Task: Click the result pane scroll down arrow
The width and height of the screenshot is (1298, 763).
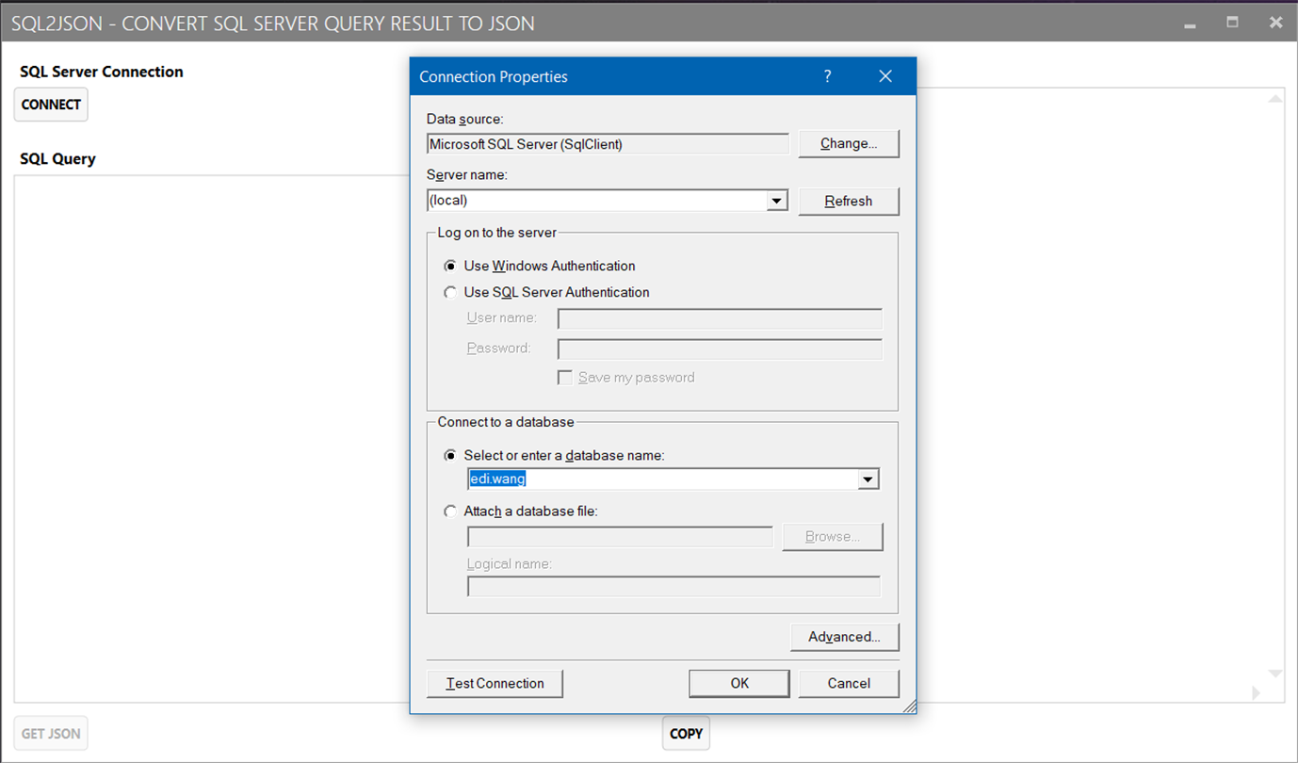Action: point(1275,674)
